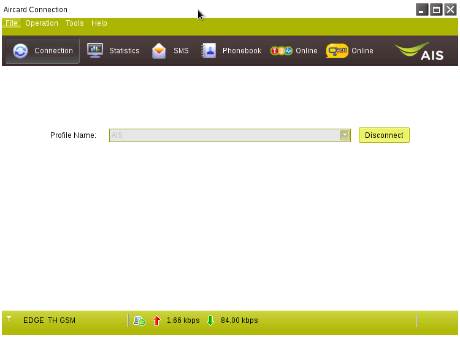Click the GSM Advance Online icon
The width and height of the screenshot is (460, 337).
tap(337, 51)
